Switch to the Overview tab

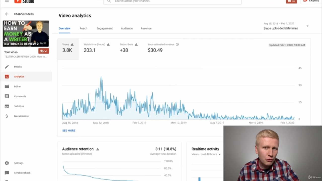tap(65, 28)
